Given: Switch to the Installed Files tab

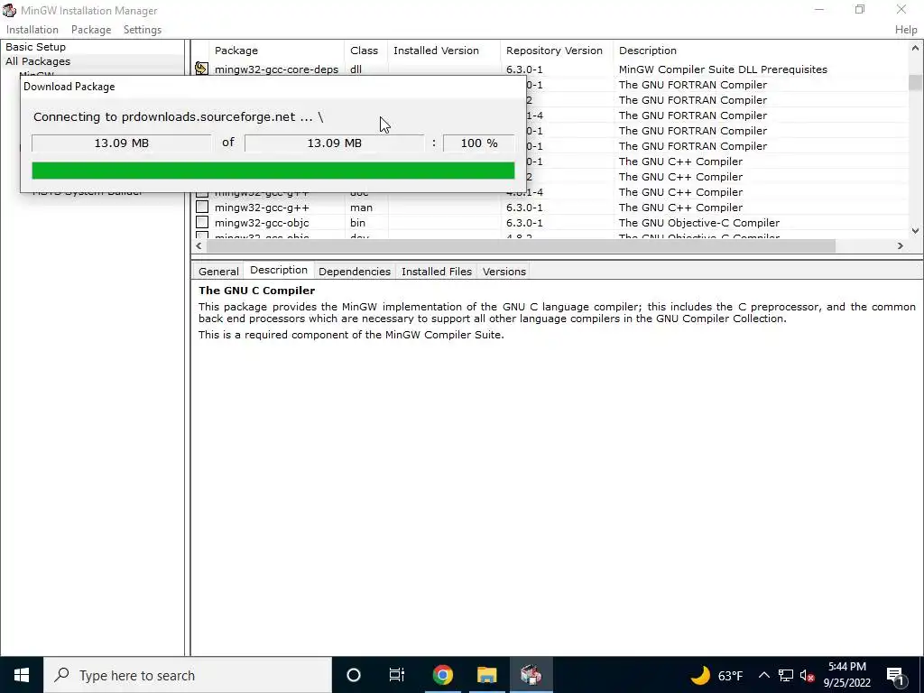Looking at the screenshot, I should [x=437, y=271].
